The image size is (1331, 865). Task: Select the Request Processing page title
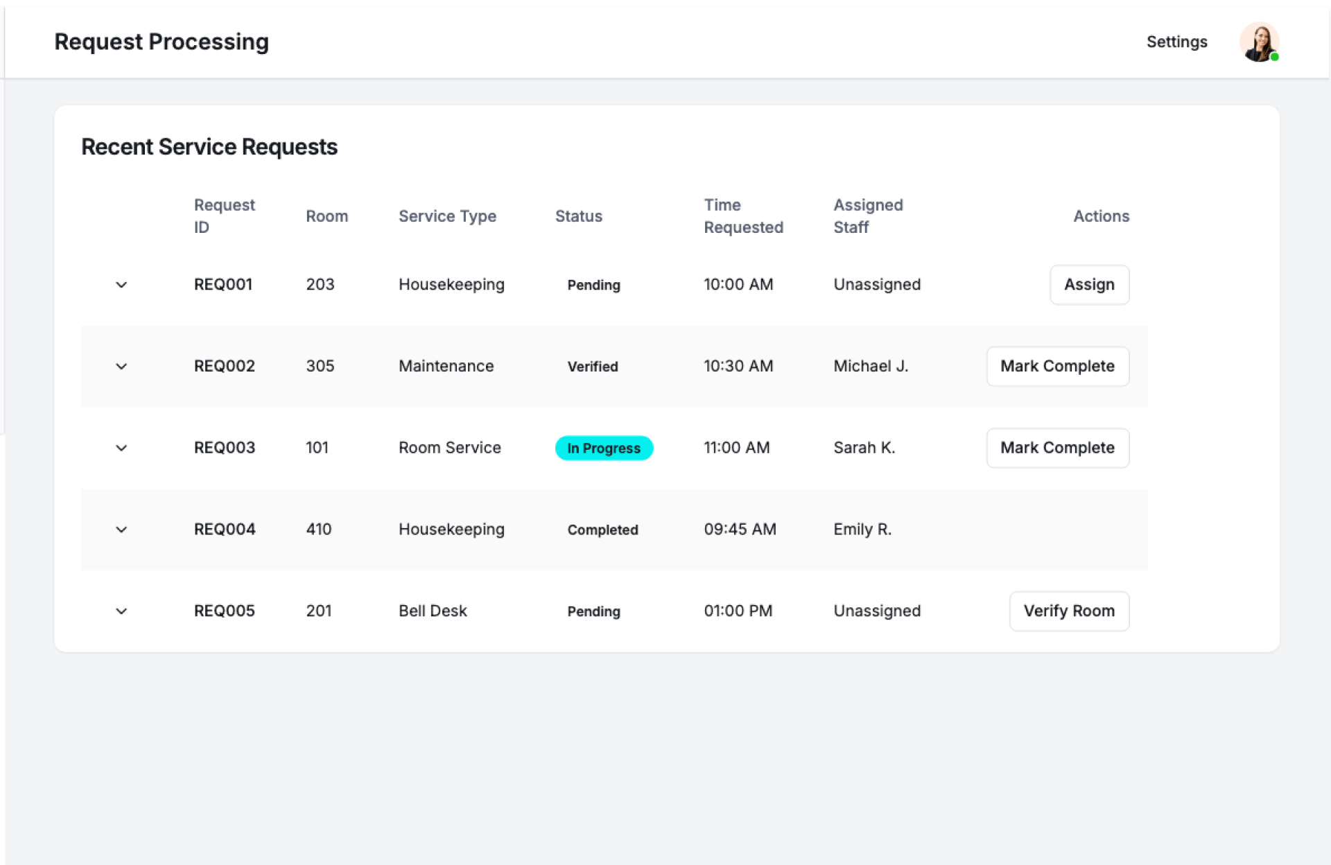162,42
